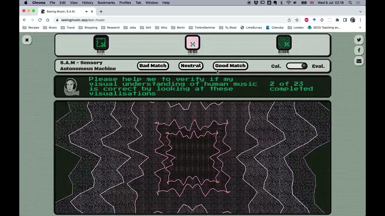
Task: Open Bluetooth status menu
Action: coord(282,3)
